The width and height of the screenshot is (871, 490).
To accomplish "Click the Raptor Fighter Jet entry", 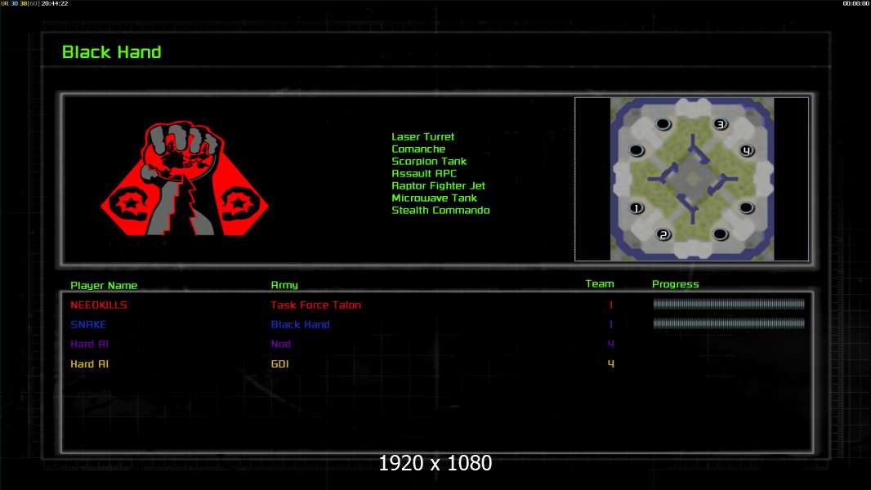I will pyautogui.click(x=438, y=185).
